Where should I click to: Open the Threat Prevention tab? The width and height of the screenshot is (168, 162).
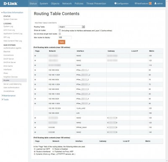(x=96, y=3)
